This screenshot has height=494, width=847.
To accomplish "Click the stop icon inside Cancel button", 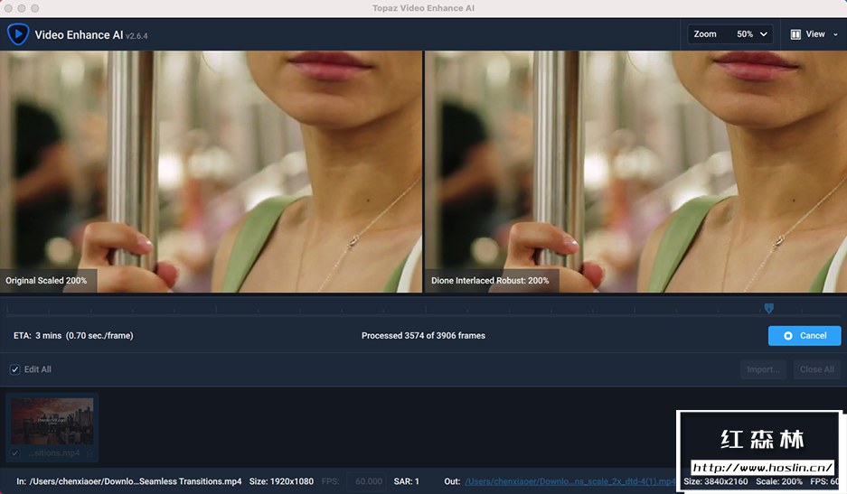I will pyautogui.click(x=788, y=336).
